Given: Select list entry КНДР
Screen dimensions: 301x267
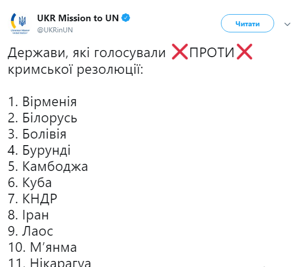Looking at the screenshot, I should click(32, 199).
